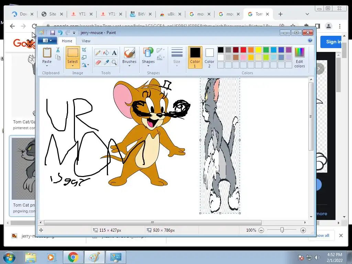This screenshot has width=352, height=264.
Task: Open a new Chrome tab
Action: 280,14
